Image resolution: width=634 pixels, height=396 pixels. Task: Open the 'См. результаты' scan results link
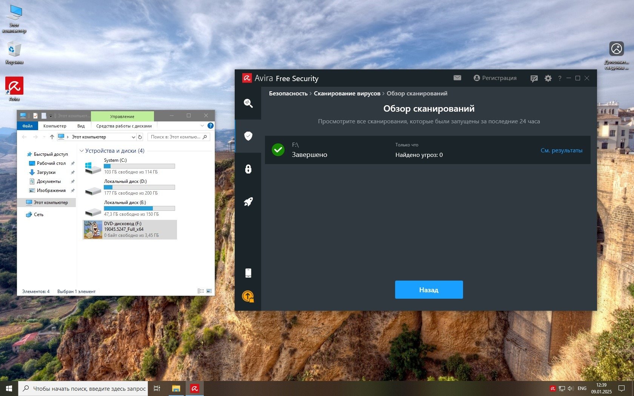(561, 150)
